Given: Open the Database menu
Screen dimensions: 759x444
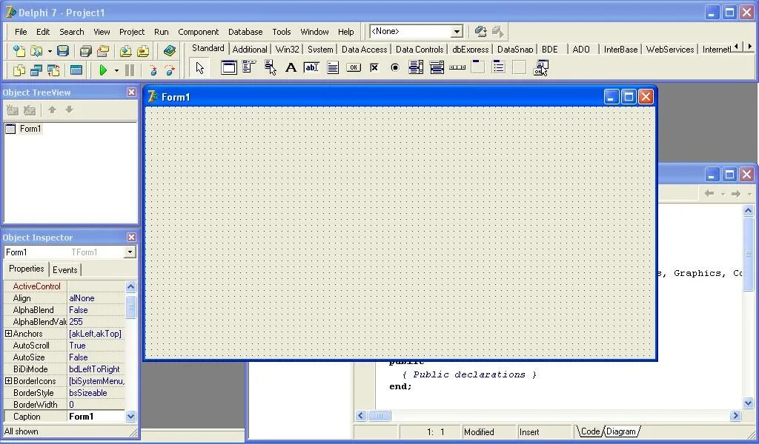Looking at the screenshot, I should click(x=245, y=32).
